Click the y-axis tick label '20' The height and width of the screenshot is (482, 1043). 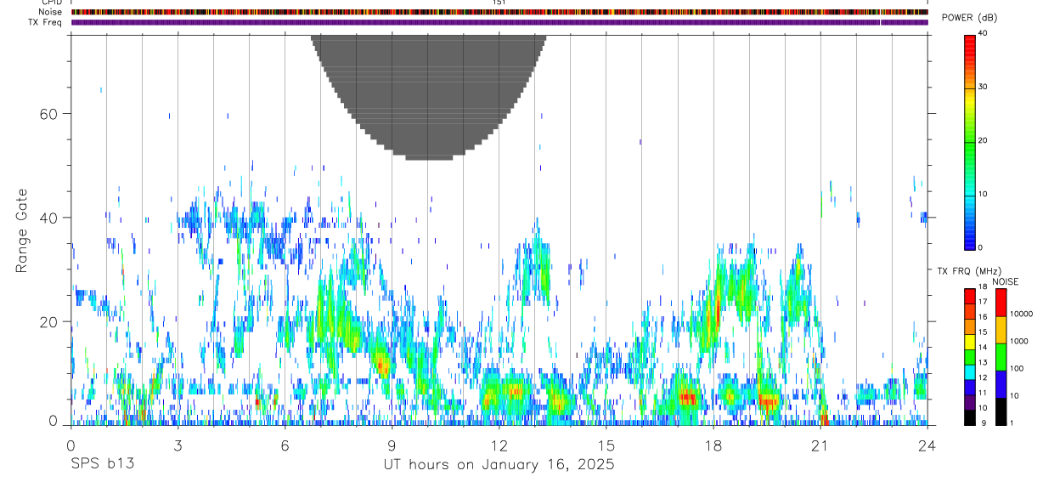point(49,321)
